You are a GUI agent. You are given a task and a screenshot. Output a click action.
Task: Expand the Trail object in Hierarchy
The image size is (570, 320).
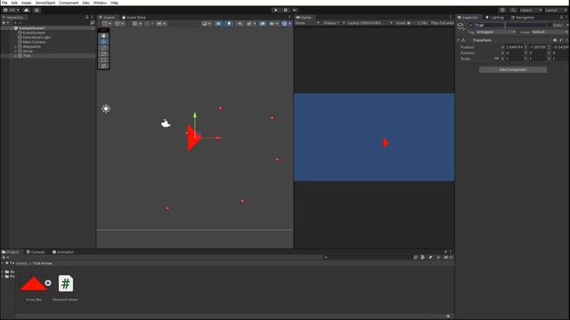[15, 56]
